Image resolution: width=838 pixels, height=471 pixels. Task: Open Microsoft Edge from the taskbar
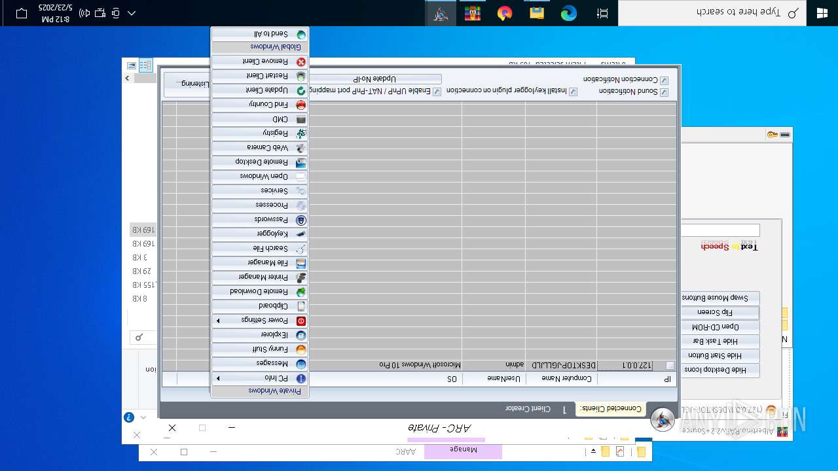click(568, 13)
